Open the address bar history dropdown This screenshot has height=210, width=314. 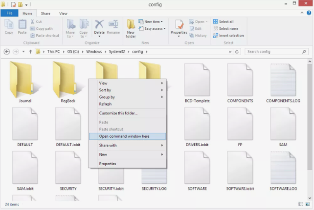(x=230, y=52)
